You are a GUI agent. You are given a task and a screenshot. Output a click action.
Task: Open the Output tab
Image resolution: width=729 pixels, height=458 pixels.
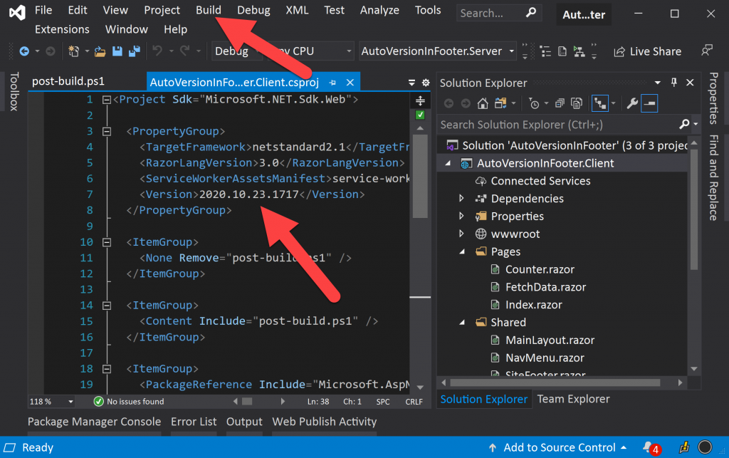244,422
